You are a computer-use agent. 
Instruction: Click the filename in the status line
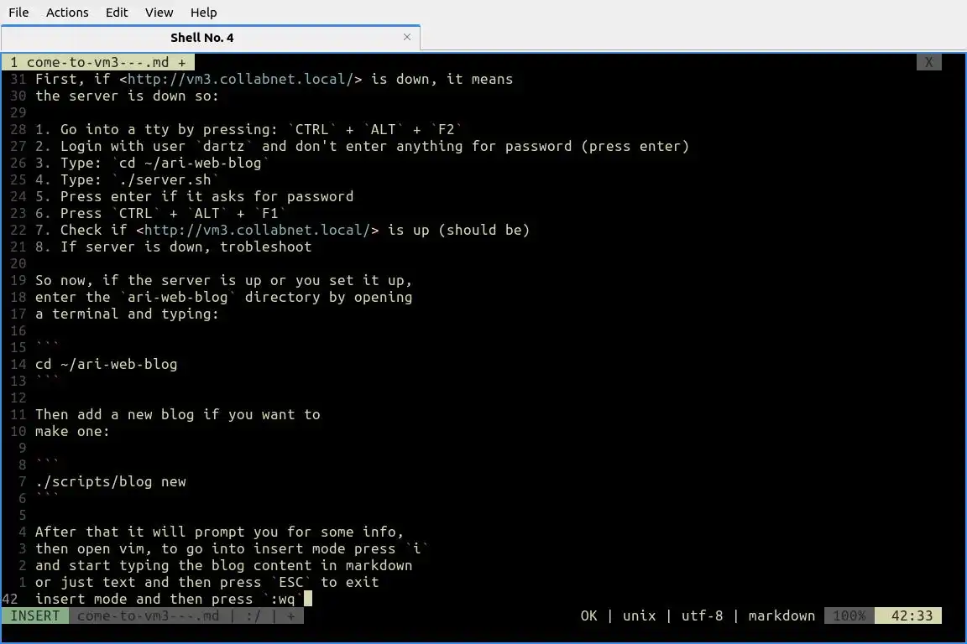point(148,615)
